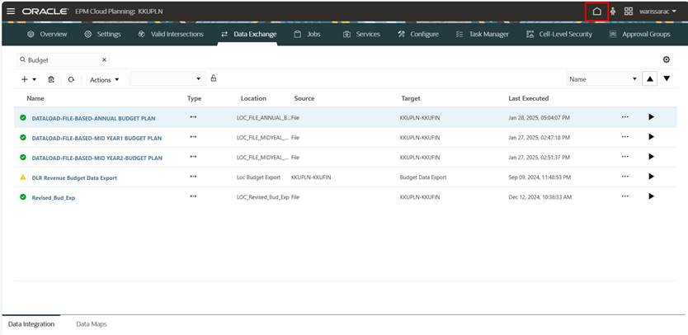Open the settings gear icon on right
Image resolution: width=688 pixels, height=335 pixels.
click(666, 60)
